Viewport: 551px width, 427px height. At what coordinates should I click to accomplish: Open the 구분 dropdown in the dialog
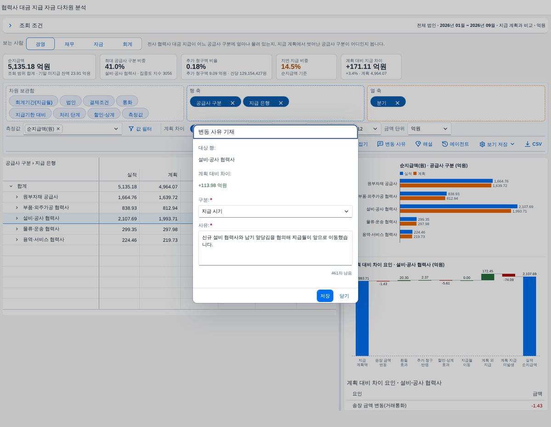pyautogui.click(x=275, y=211)
